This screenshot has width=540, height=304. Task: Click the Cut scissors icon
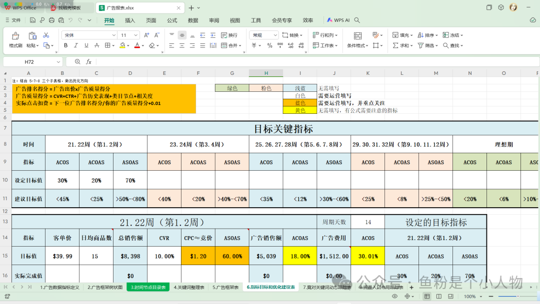tap(46, 35)
